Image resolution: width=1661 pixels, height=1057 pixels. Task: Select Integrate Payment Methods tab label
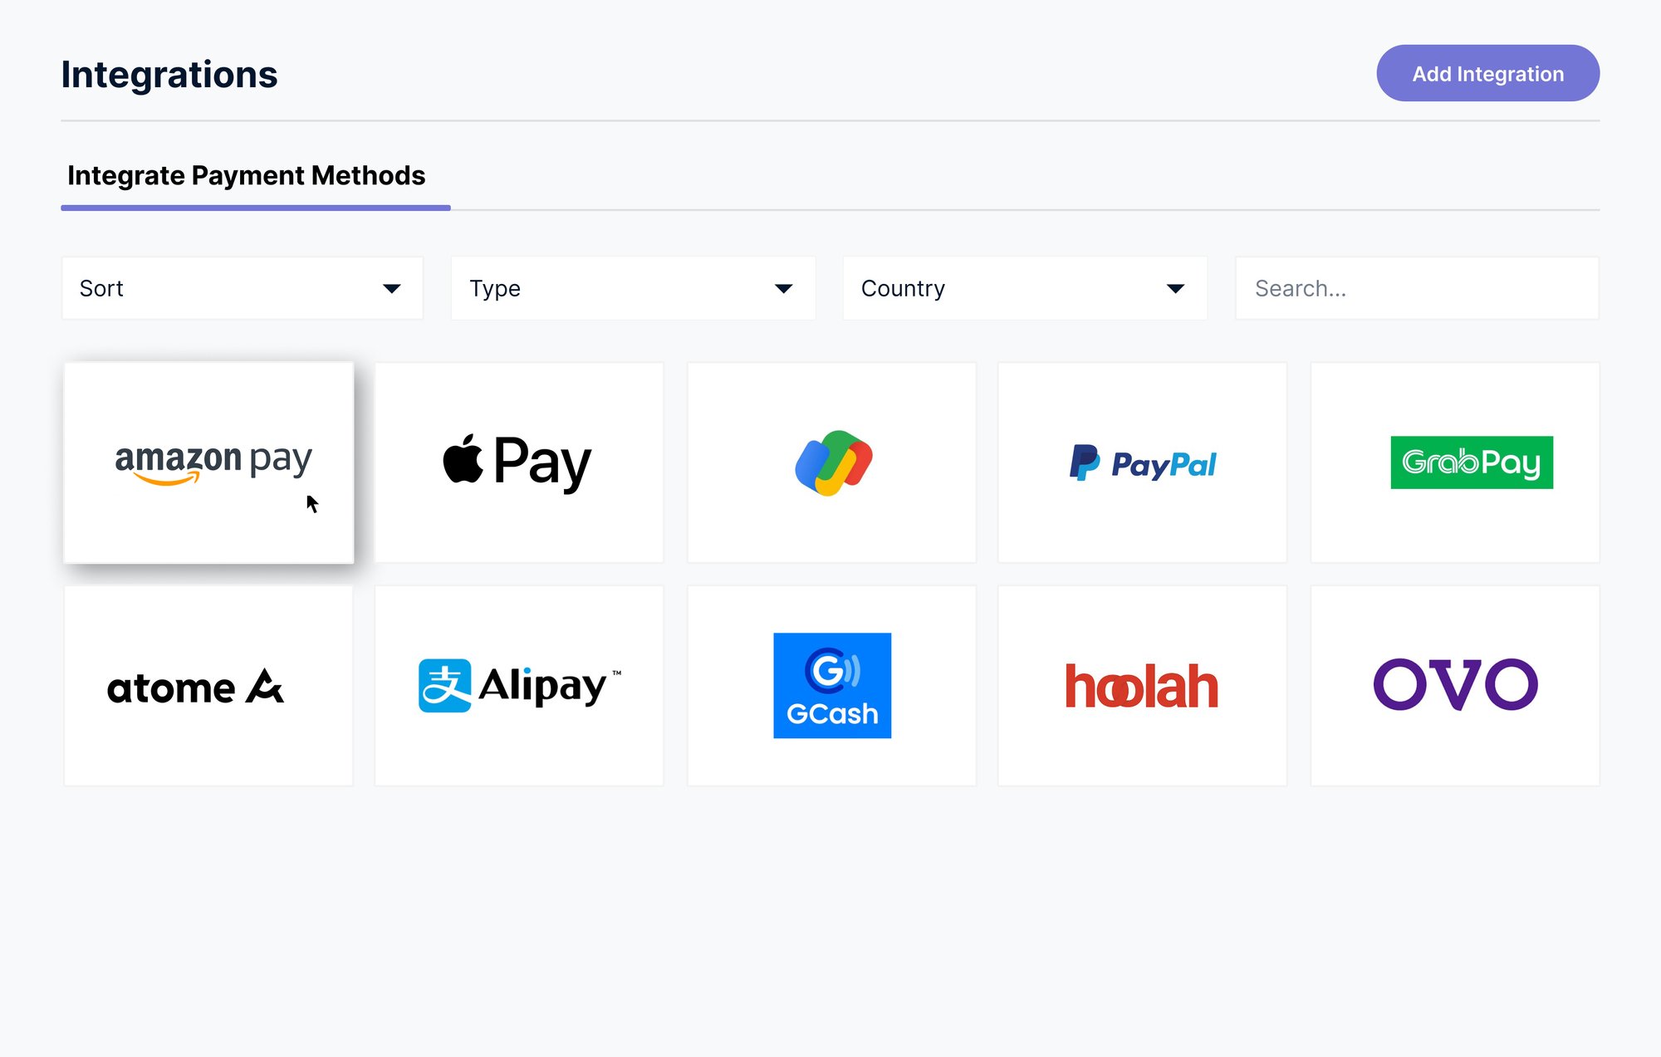[x=248, y=175]
